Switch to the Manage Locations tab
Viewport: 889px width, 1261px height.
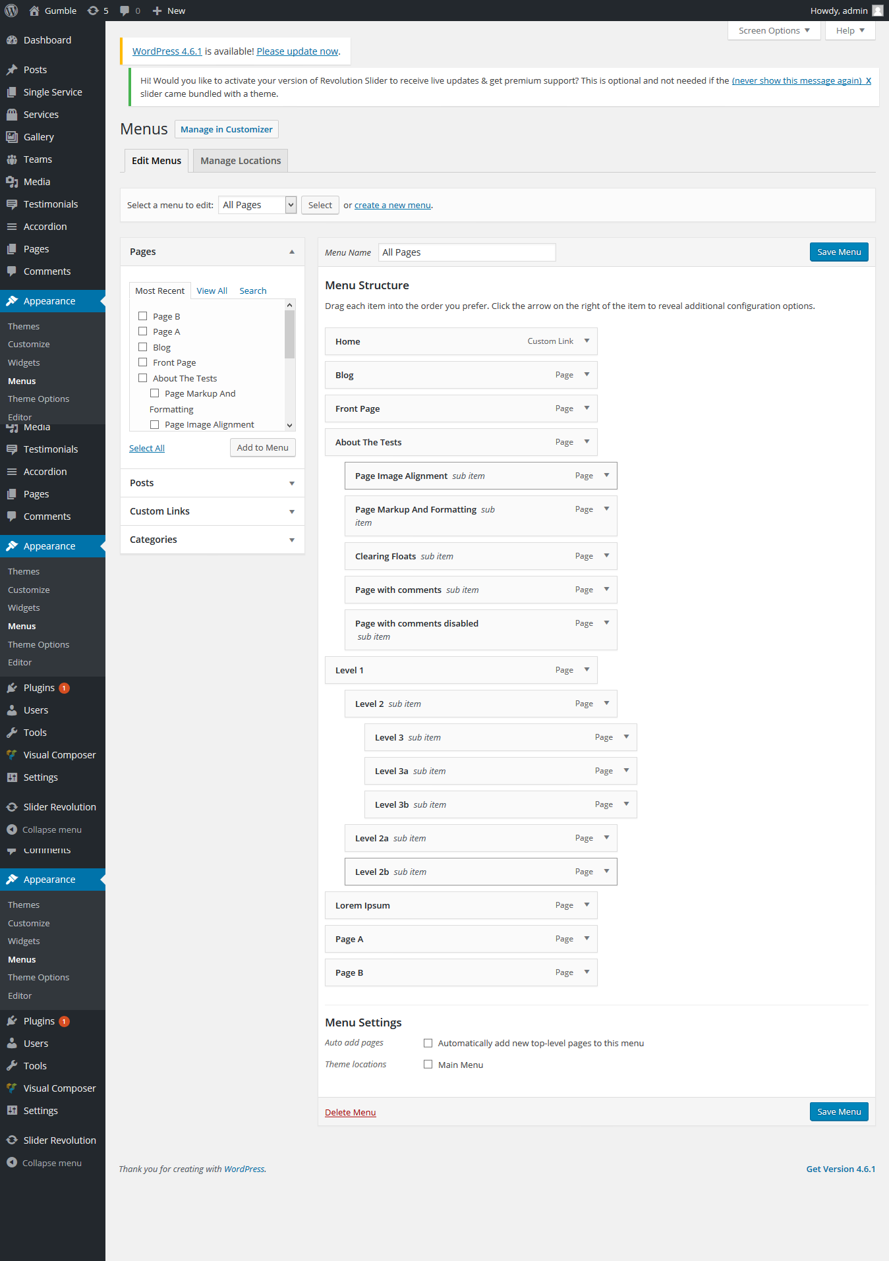(241, 161)
